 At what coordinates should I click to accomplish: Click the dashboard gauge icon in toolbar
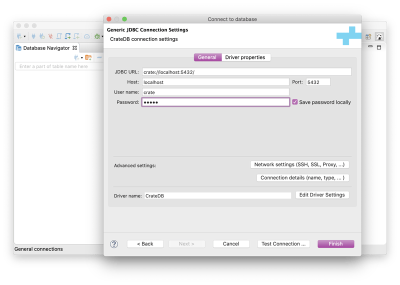(x=86, y=36)
